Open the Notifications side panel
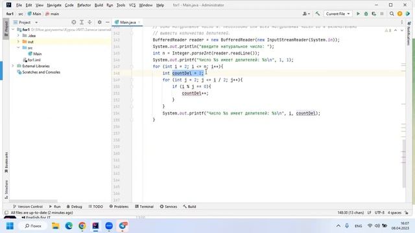 pyautogui.click(x=409, y=34)
